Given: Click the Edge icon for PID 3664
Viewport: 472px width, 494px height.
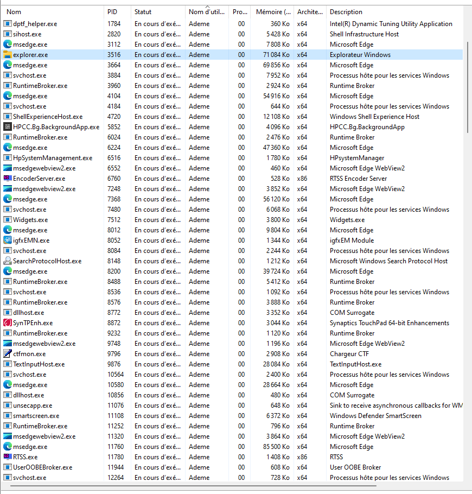Looking at the screenshot, I should (x=7, y=65).
